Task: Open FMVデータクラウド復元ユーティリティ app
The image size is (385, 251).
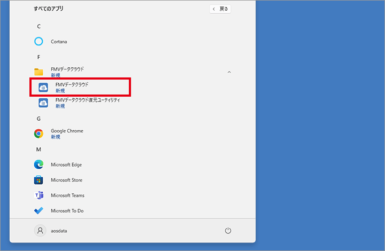Action: pos(87,103)
